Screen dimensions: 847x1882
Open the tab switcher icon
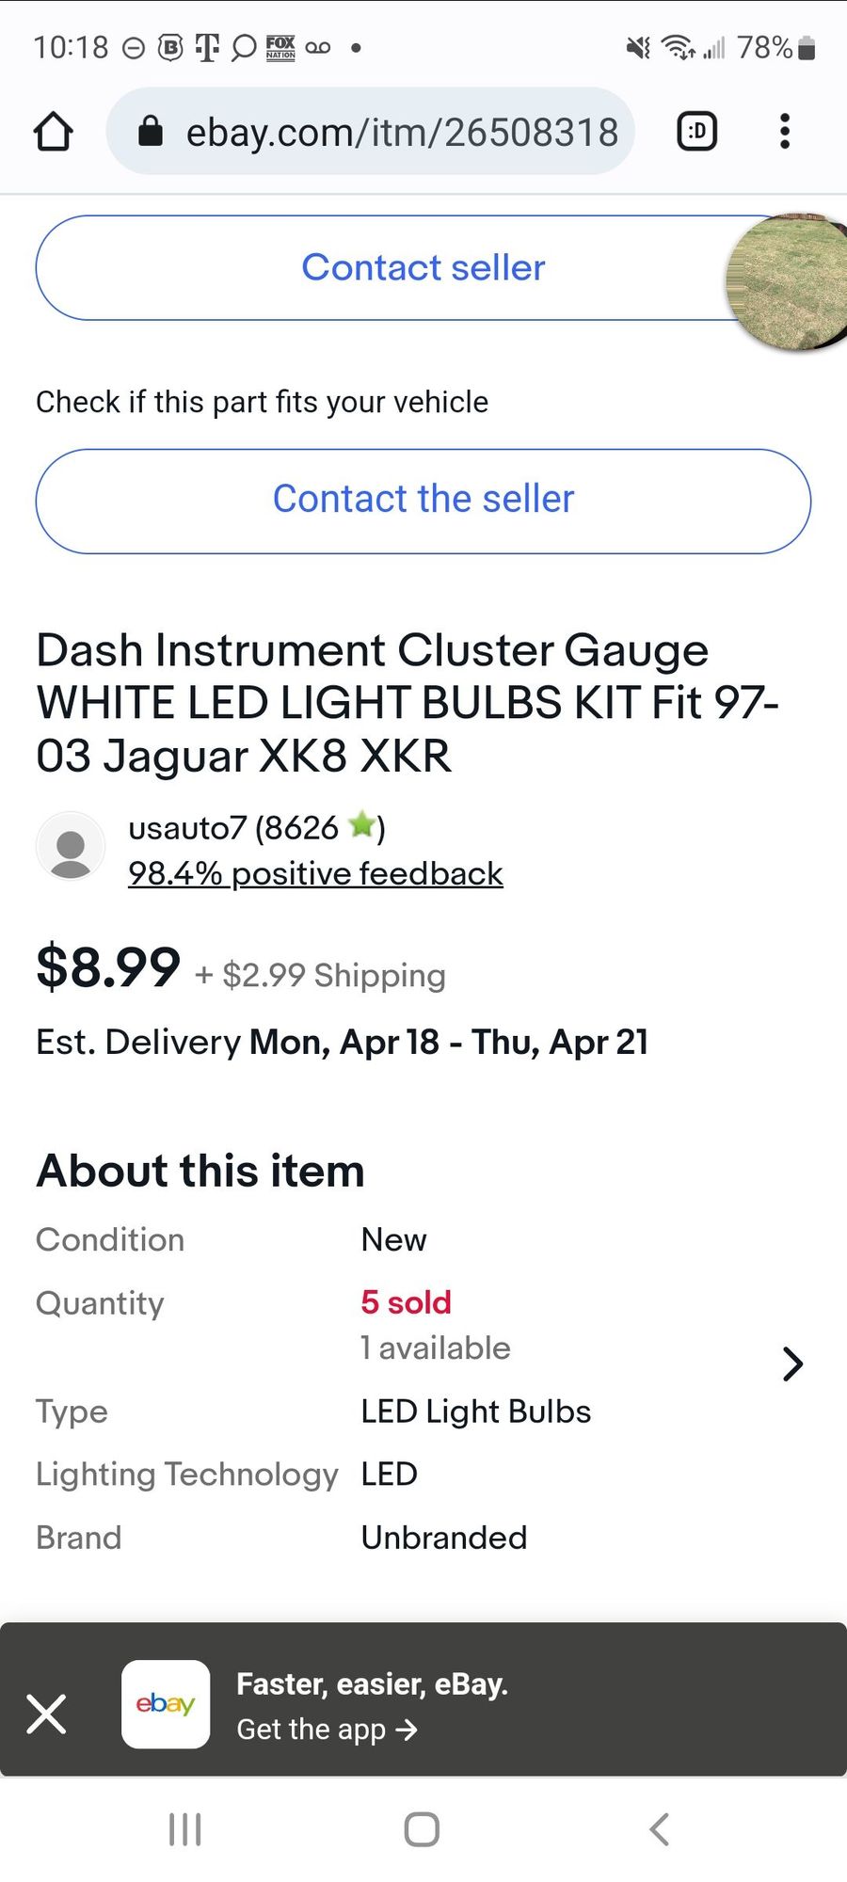(x=696, y=132)
